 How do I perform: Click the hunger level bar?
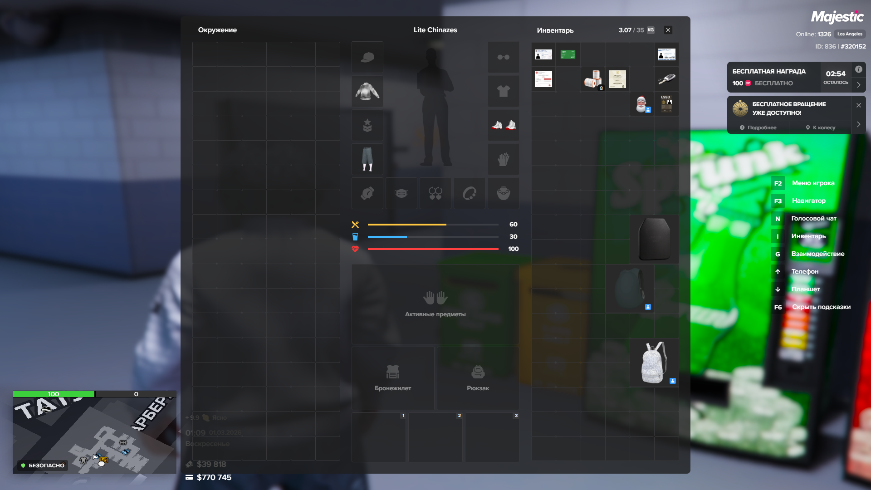point(433,225)
